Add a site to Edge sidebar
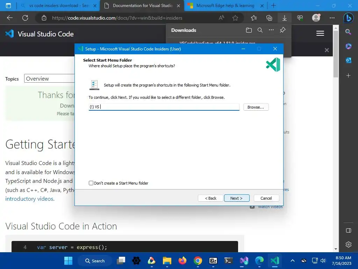Image resolution: width=358 pixels, height=269 pixels. coord(348,75)
